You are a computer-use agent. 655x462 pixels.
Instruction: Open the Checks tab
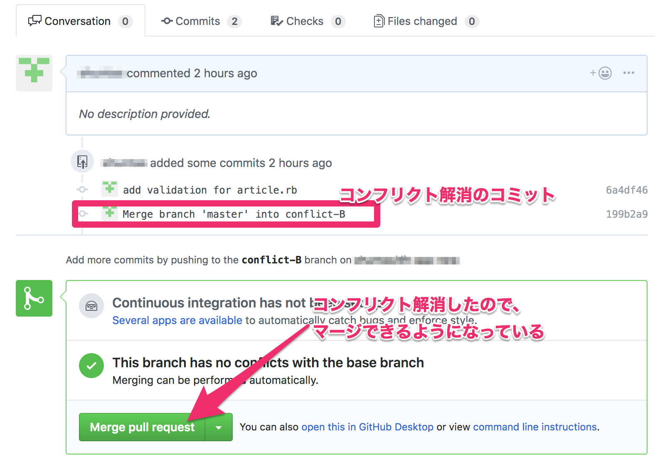[304, 21]
